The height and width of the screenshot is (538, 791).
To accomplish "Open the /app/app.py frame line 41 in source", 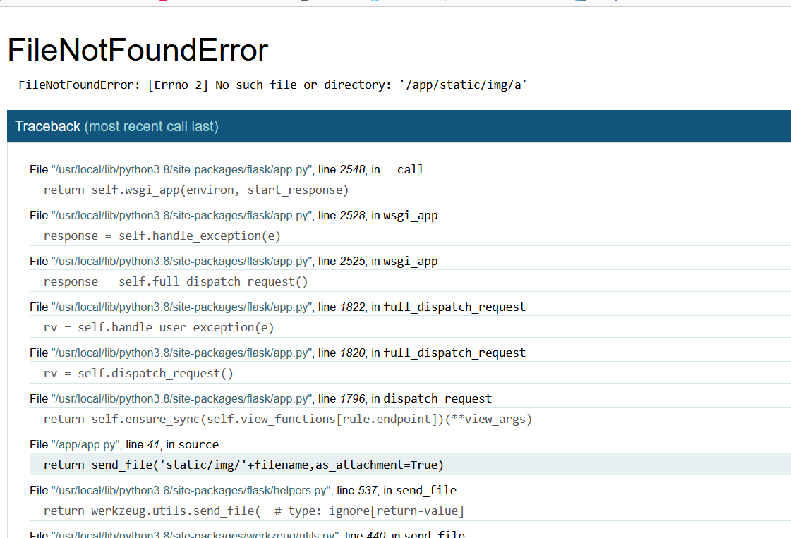I will [124, 445].
